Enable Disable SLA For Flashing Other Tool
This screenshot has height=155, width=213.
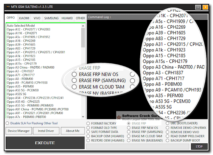(x=32, y=123)
